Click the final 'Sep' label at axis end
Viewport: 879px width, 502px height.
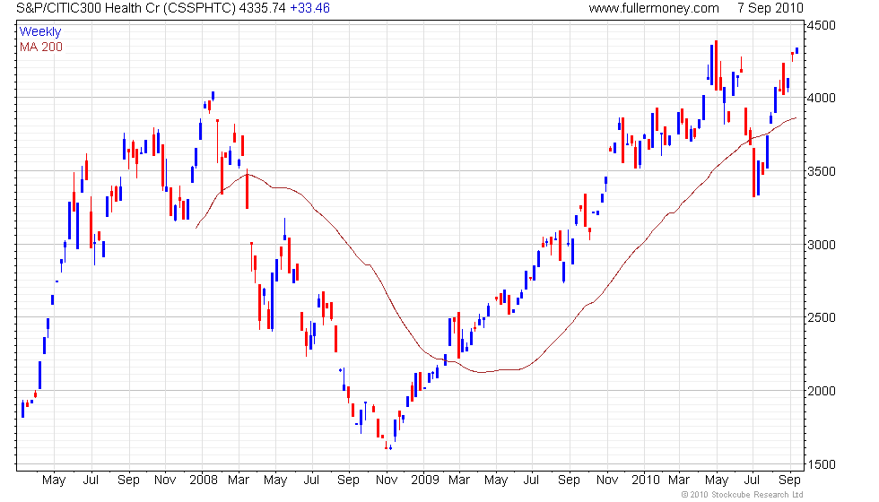790,480
